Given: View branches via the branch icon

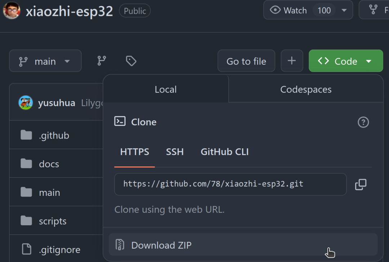Looking at the screenshot, I should click(102, 61).
